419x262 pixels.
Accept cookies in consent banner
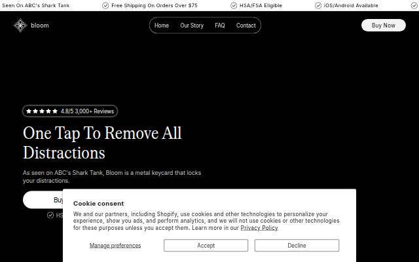point(206,246)
